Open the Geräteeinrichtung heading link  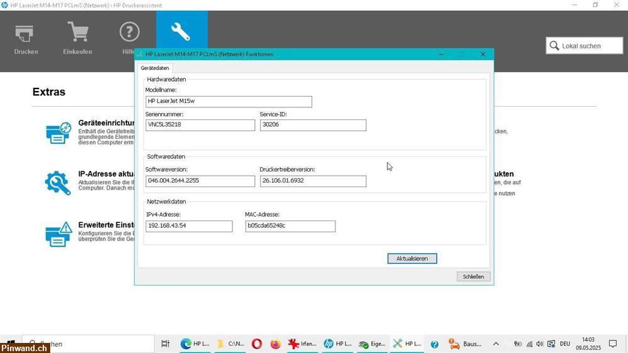pyautogui.click(x=106, y=123)
